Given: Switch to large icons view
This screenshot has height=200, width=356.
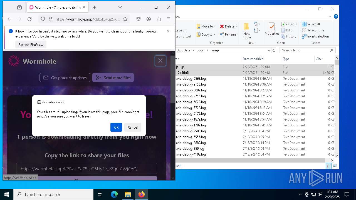Looking at the screenshot, I should (x=335, y=166).
